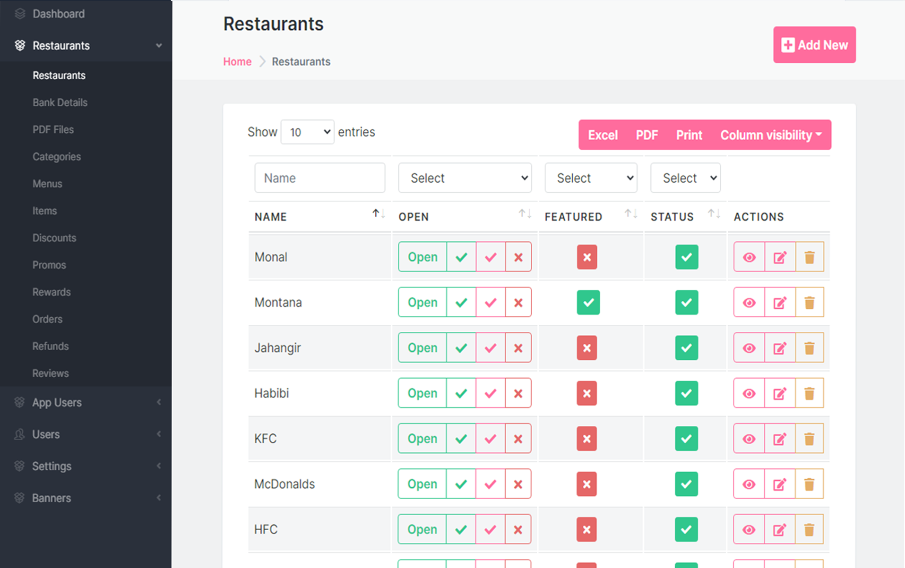Screen dimensions: 905x568
Task: Click the red X open option for Habibi
Action: click(x=518, y=393)
